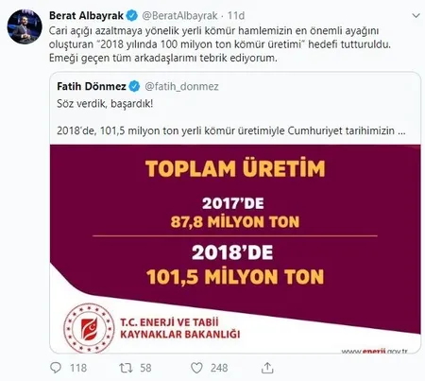This screenshot has width=425, height=381.
Task: Open the share upload icon
Action: point(267,368)
